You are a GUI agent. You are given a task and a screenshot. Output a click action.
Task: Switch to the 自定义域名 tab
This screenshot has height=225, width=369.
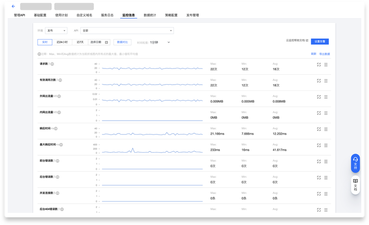click(x=84, y=15)
